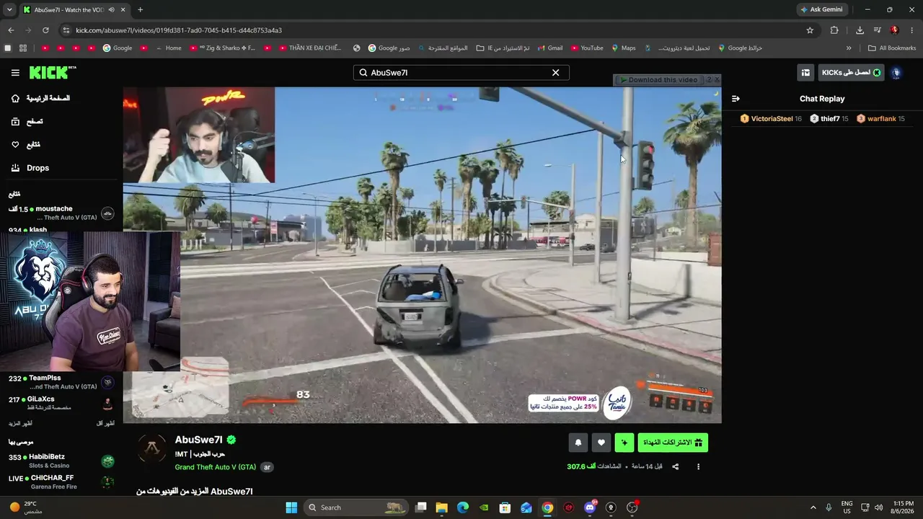Open the Following (متابع) heart sidebar item
The width and height of the screenshot is (923, 519).
tap(25, 145)
